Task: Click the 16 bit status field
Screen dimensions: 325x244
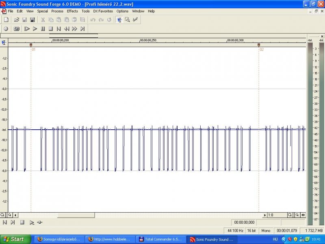Action: (251, 231)
